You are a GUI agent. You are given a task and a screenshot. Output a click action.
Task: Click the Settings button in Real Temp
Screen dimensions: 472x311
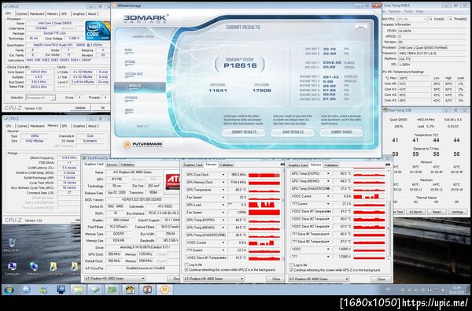coord(457,212)
